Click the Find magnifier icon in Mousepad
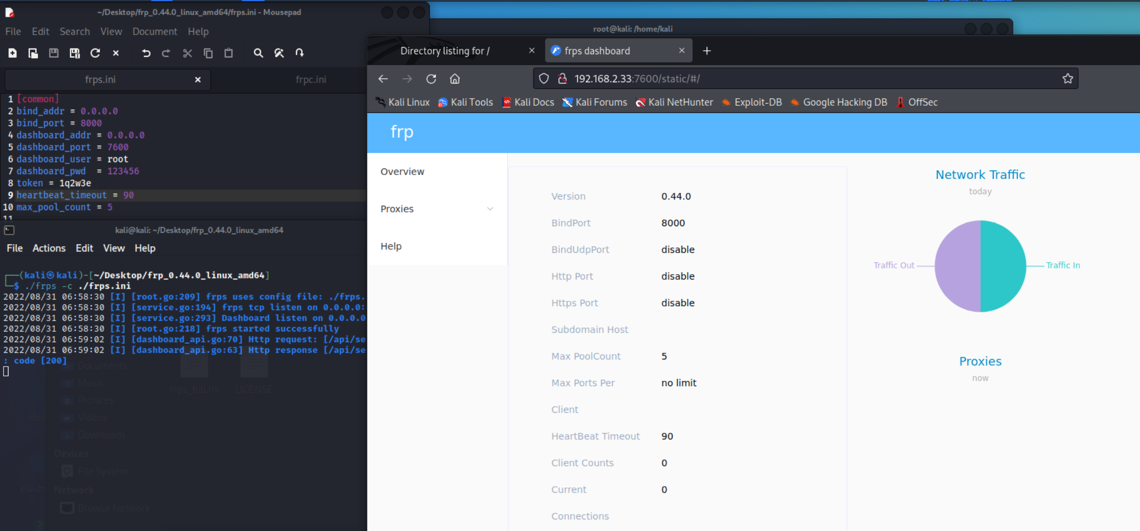 (258, 53)
